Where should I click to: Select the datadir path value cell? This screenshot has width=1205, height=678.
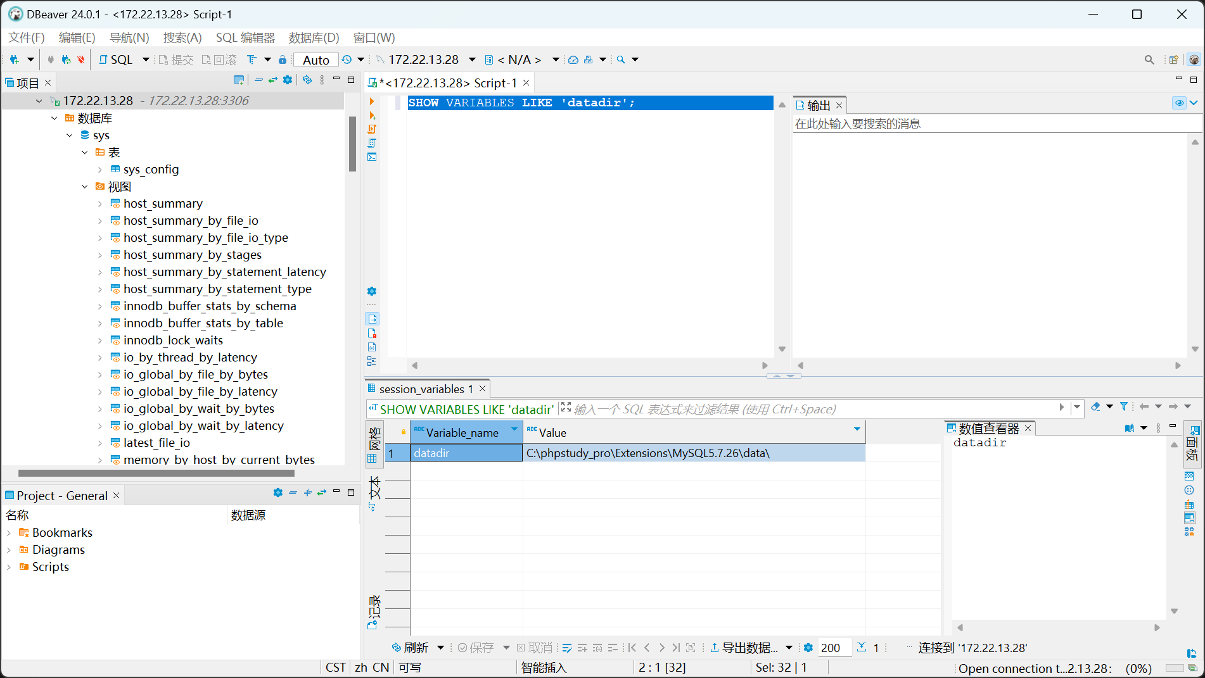694,453
